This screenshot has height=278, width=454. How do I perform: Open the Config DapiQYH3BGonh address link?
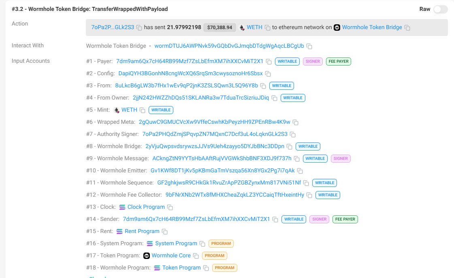tap(190, 73)
